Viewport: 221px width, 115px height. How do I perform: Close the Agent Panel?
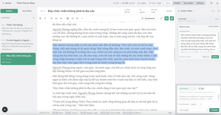[219, 11]
